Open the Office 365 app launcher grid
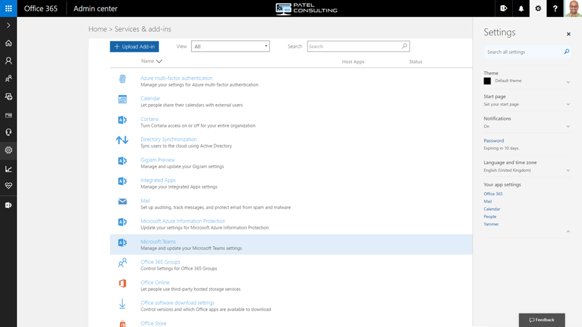The height and width of the screenshot is (327, 582). [9, 9]
